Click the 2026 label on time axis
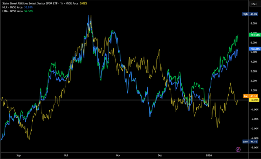This screenshot has height=159, width=261. (x=209, y=155)
